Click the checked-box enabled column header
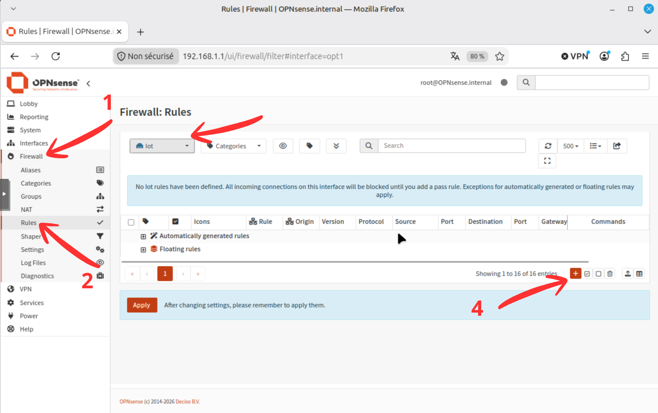The width and height of the screenshot is (658, 413). click(175, 221)
